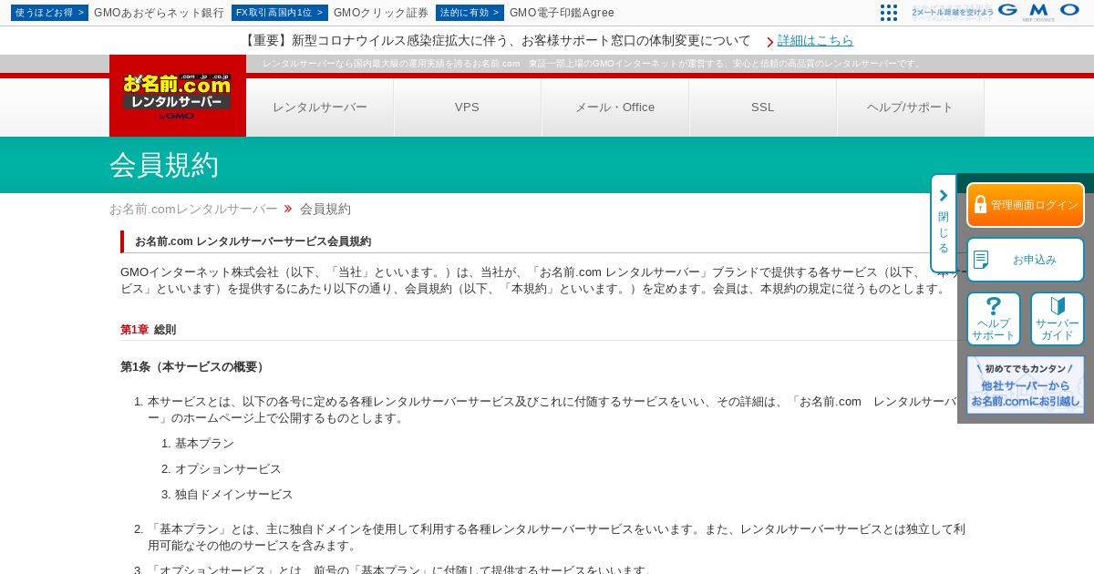This screenshot has height=574, width=1094.
Task: Open the SSL menu item
Action: pyautogui.click(x=763, y=108)
